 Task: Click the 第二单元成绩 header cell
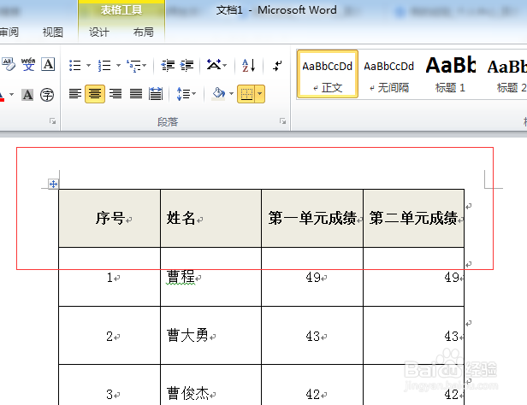coord(414,218)
